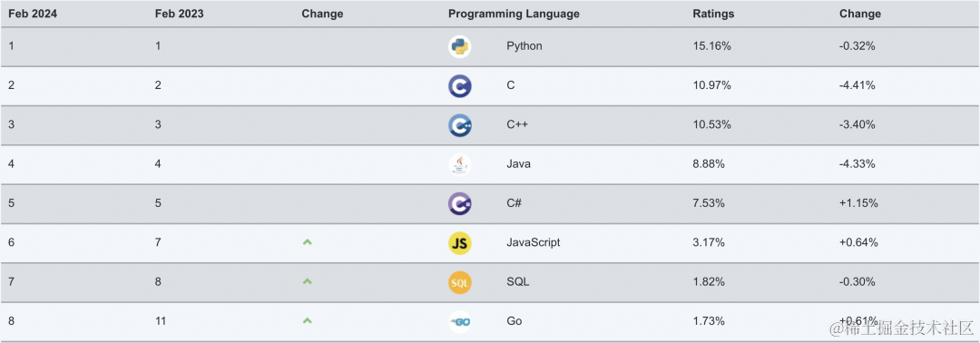Click the +1.15% change value
980x343 pixels.
click(858, 203)
